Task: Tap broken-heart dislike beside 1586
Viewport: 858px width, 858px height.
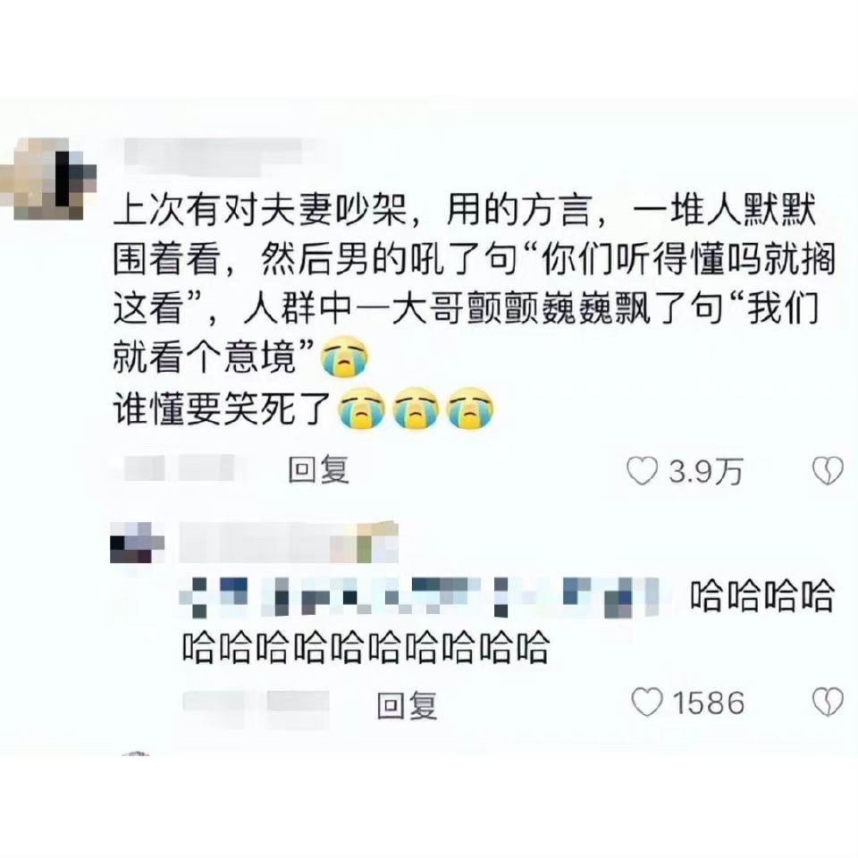Action: (x=828, y=702)
